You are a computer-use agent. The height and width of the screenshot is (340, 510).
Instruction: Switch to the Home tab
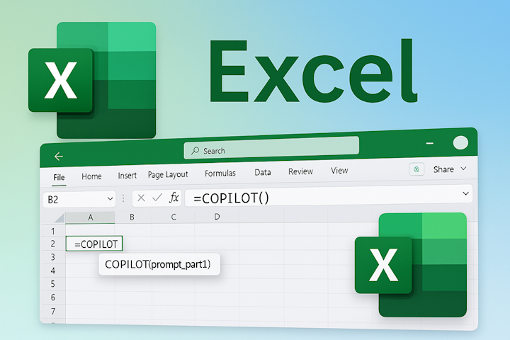coord(91,176)
